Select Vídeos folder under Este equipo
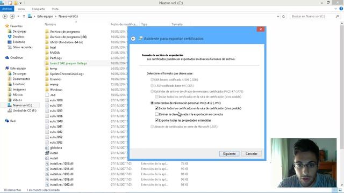 pyautogui.click(x=17, y=100)
